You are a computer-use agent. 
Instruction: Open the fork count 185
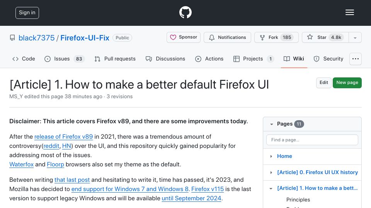(287, 37)
